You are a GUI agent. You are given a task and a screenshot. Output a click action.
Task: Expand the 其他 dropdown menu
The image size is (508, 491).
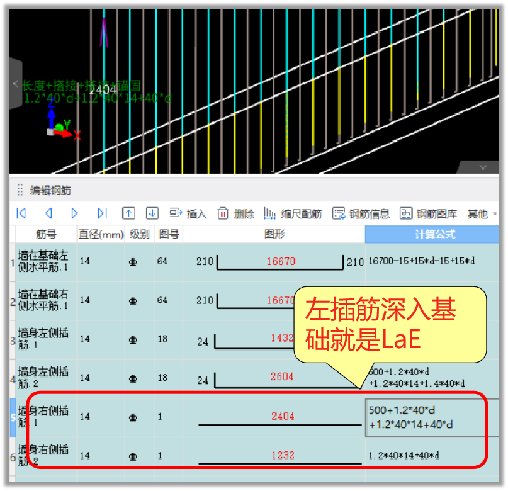482,214
